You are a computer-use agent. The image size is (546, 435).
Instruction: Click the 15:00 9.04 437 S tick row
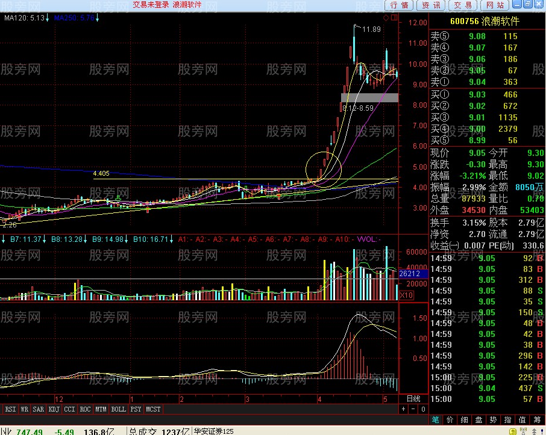pyautogui.click(x=487, y=389)
